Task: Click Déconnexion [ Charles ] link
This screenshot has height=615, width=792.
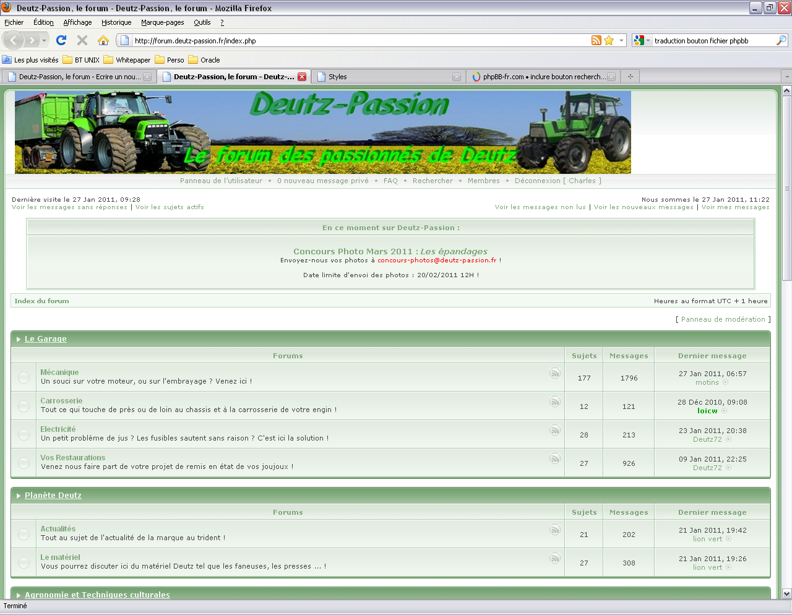Action: tap(557, 181)
